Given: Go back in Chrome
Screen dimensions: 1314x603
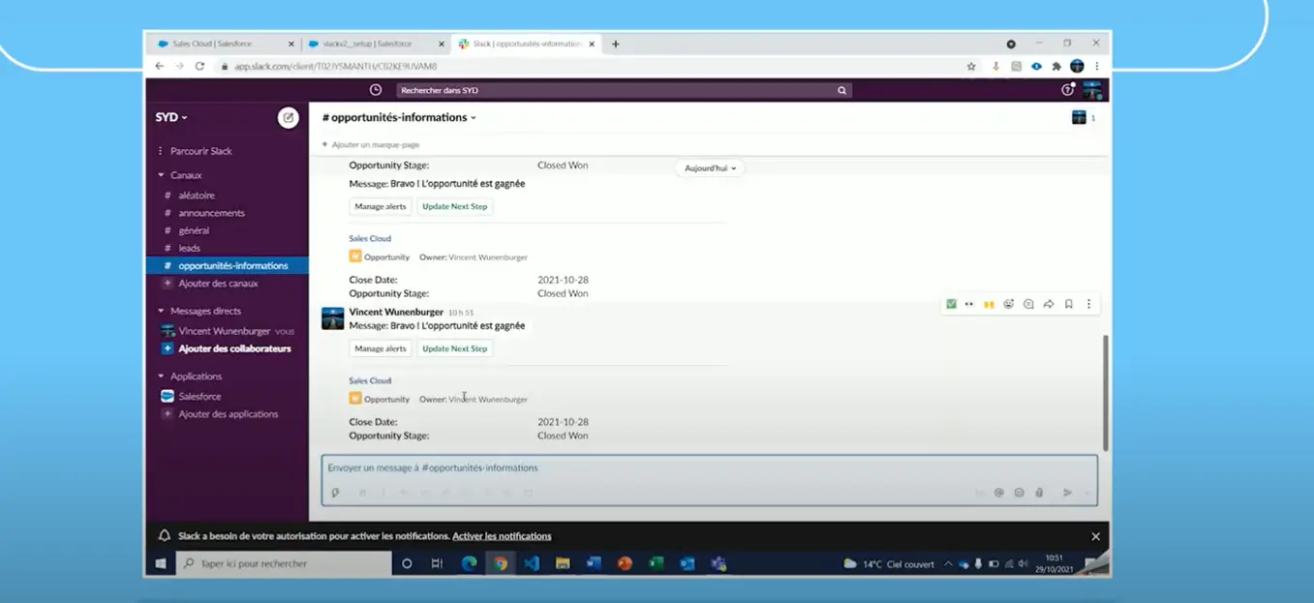Looking at the screenshot, I should [x=160, y=67].
